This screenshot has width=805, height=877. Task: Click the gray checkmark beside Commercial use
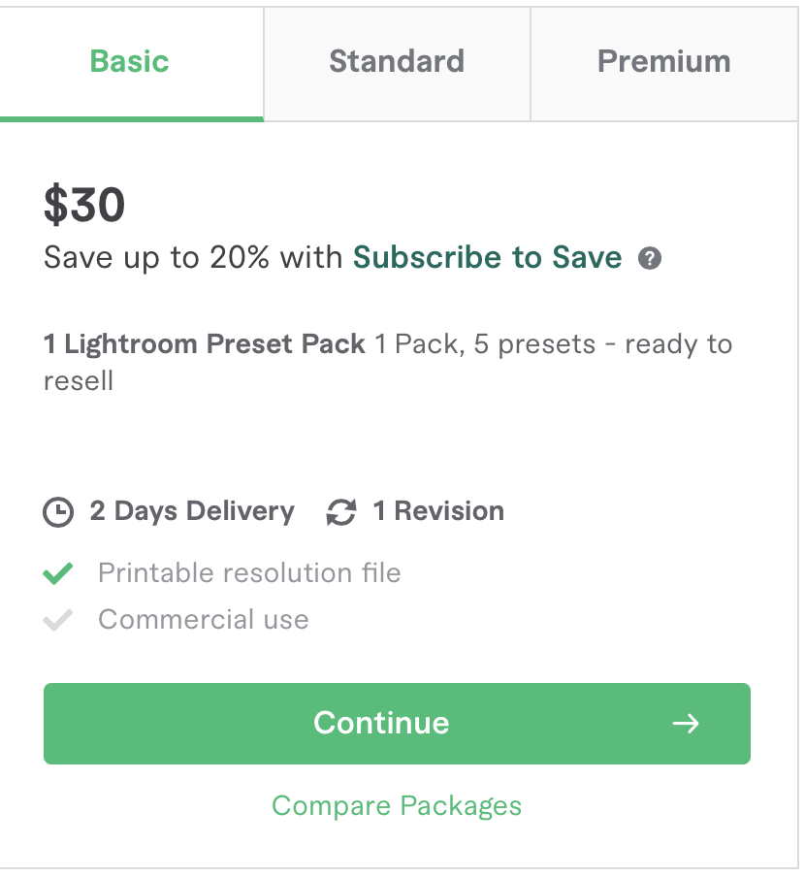pyautogui.click(x=58, y=620)
